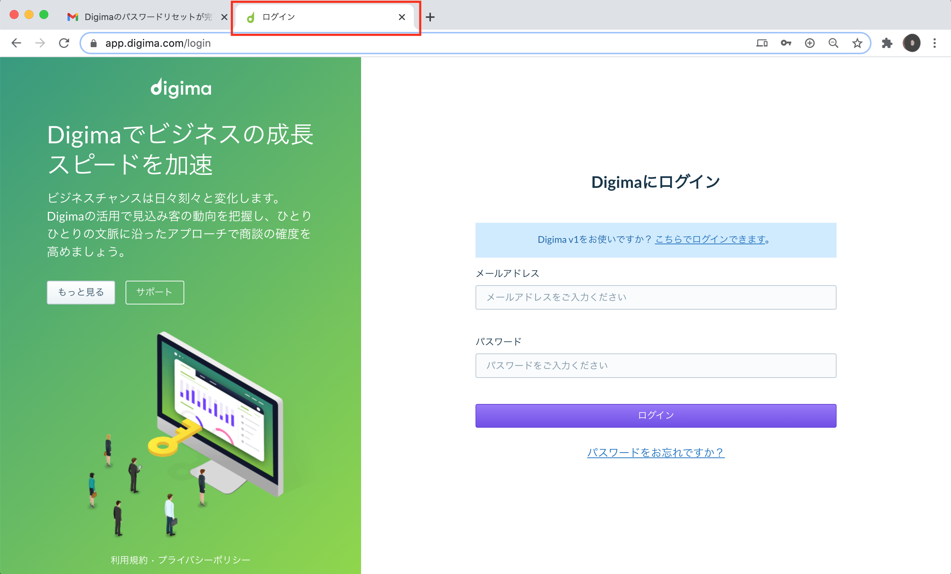Click the Gmail favicon on first tab
Image resolution: width=951 pixels, height=574 pixels.
pyautogui.click(x=72, y=17)
